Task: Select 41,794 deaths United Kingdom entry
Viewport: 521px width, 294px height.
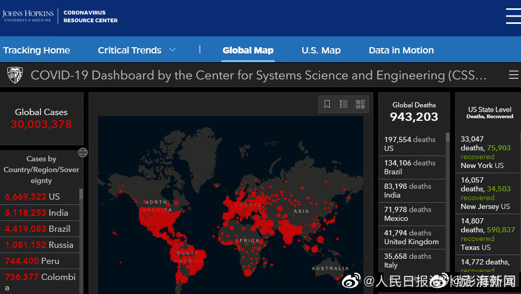Action: pos(412,237)
